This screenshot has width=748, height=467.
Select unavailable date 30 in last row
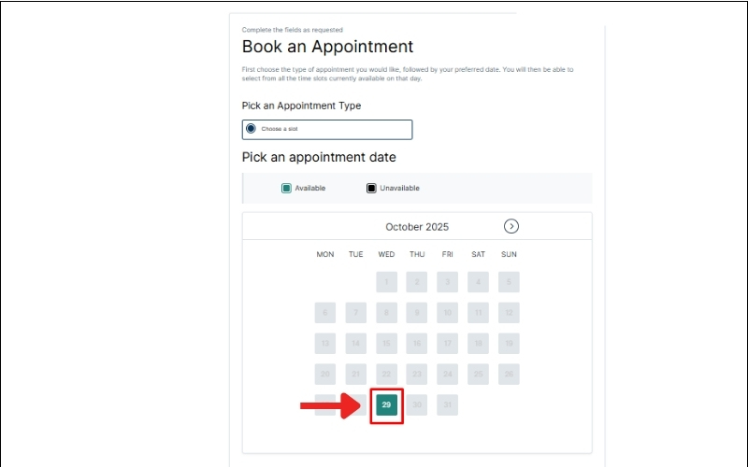(x=417, y=404)
